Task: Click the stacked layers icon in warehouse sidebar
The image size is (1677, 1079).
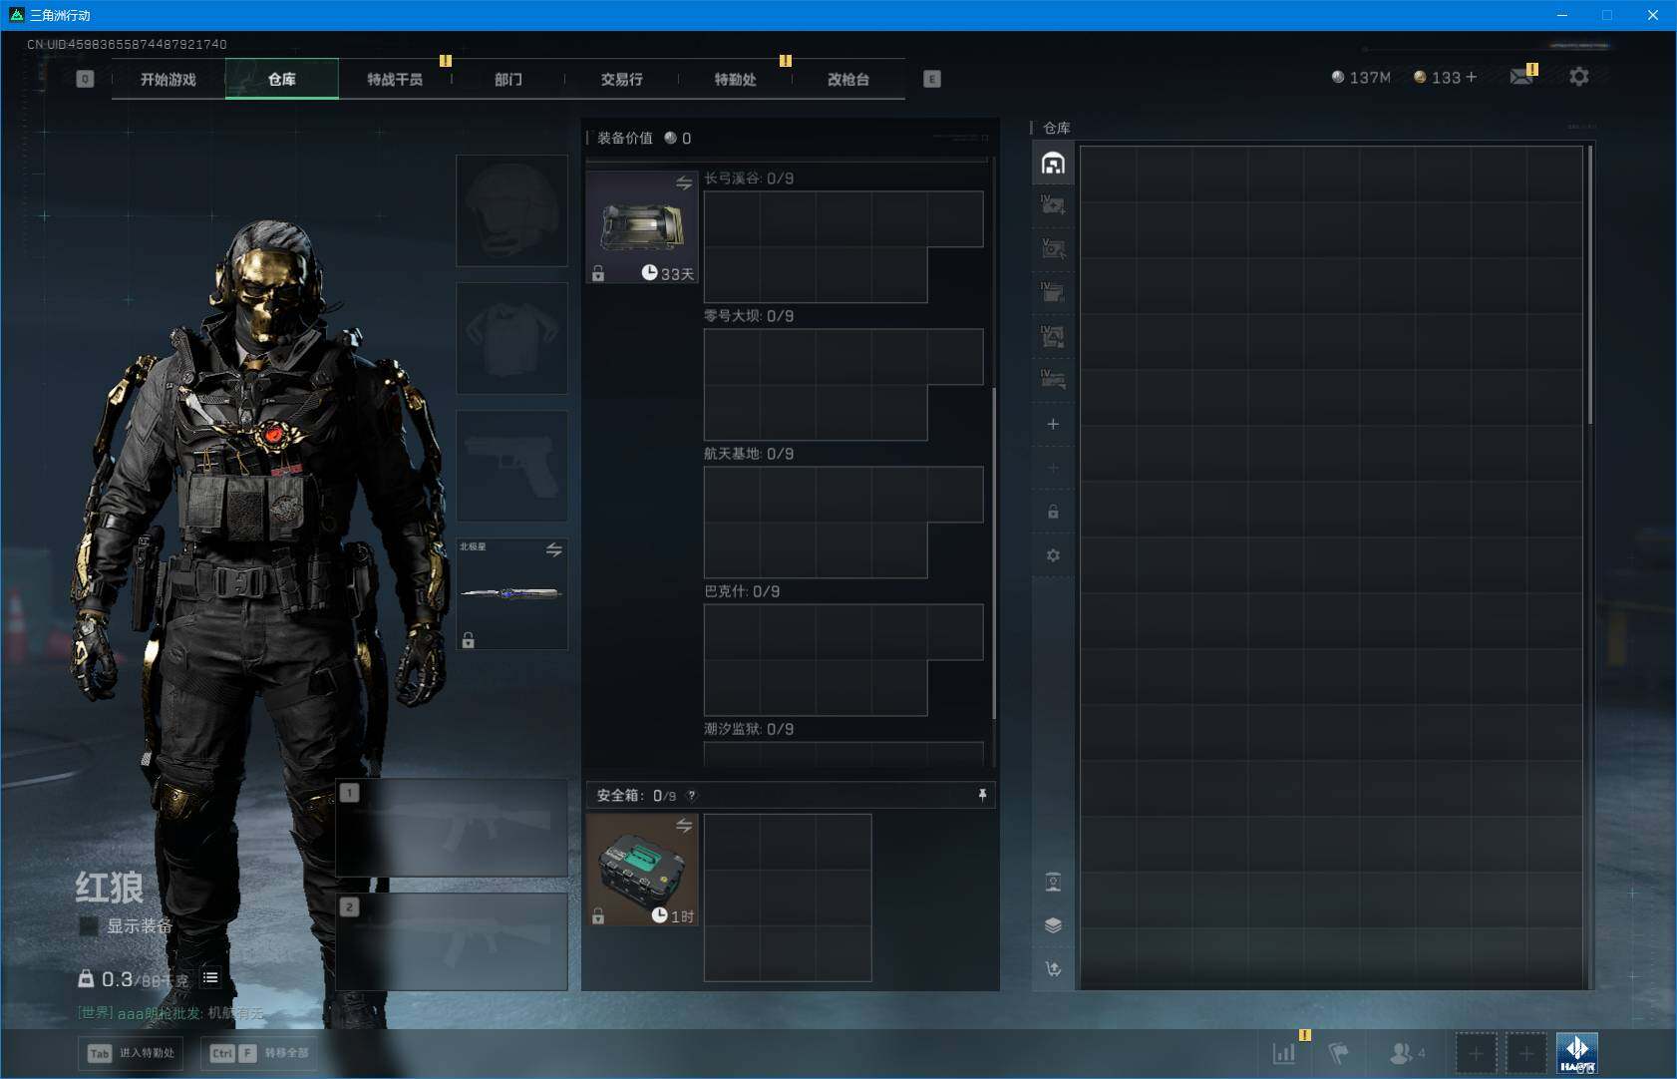Action: click(x=1053, y=925)
